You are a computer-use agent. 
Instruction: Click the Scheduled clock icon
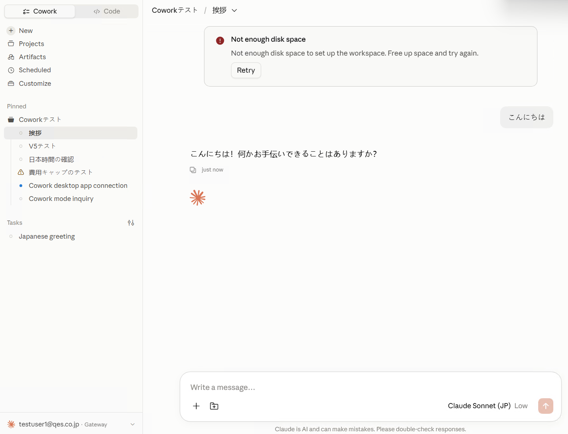click(x=11, y=70)
